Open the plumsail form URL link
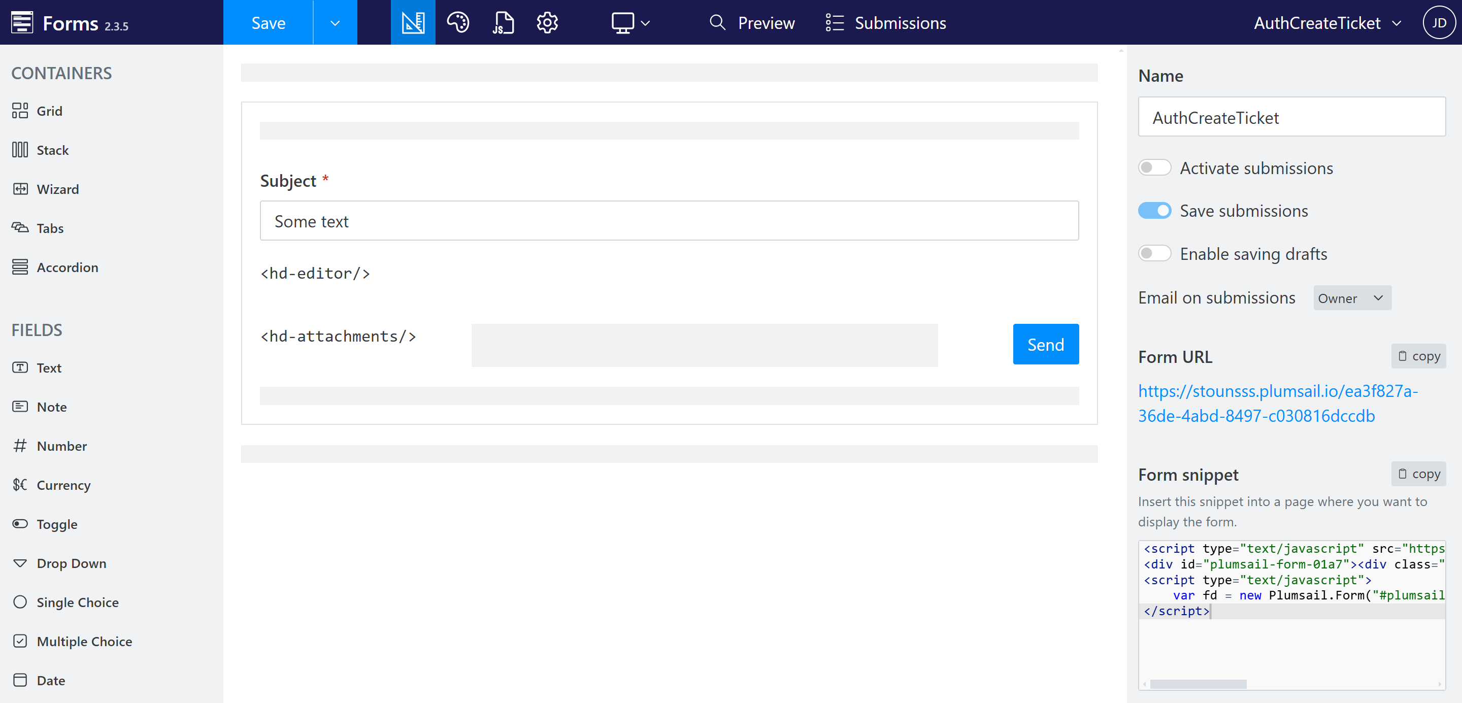 coord(1278,403)
